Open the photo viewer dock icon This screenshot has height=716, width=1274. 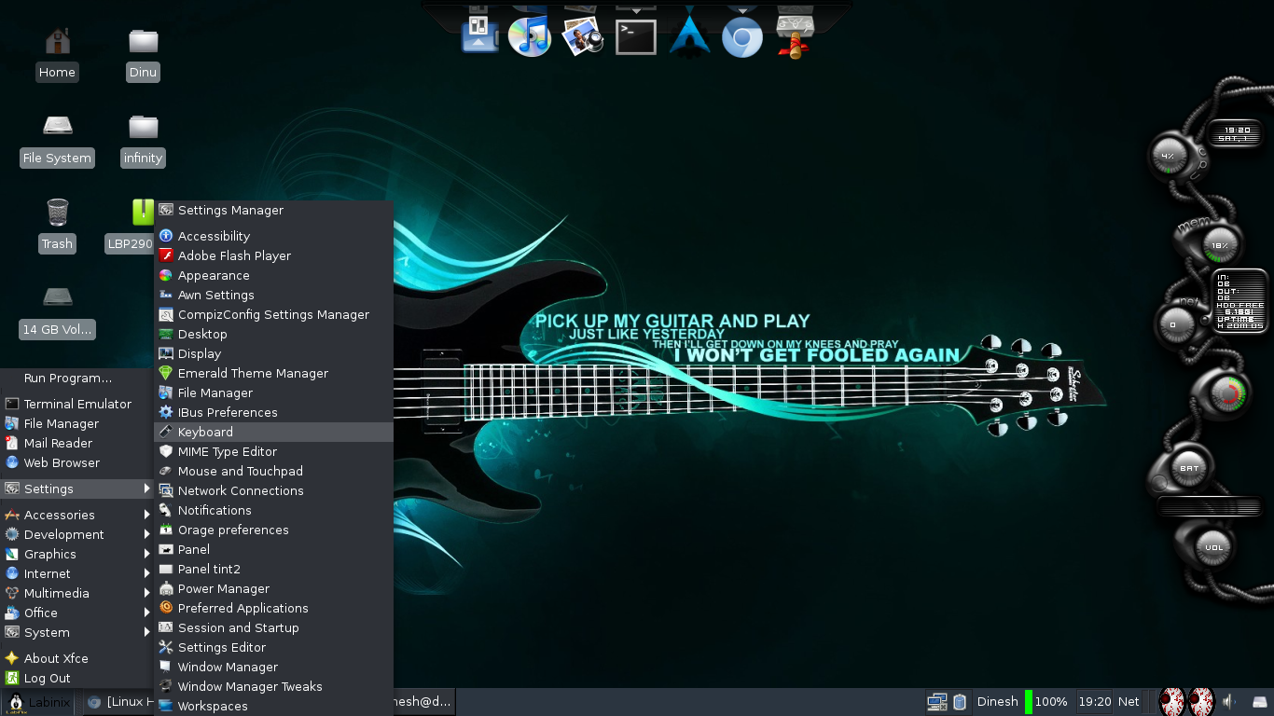pos(583,37)
